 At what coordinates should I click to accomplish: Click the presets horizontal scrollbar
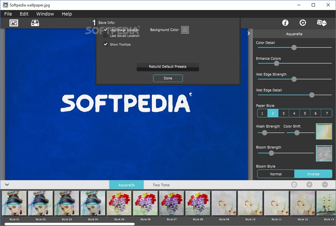click(70, 224)
